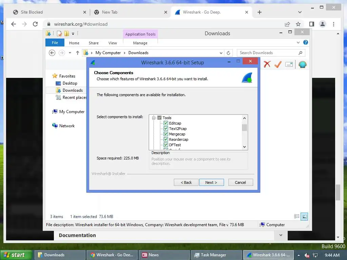This screenshot has height=260, width=347.
Task: Open Chrome three-dot menu
Action: click(333, 24)
